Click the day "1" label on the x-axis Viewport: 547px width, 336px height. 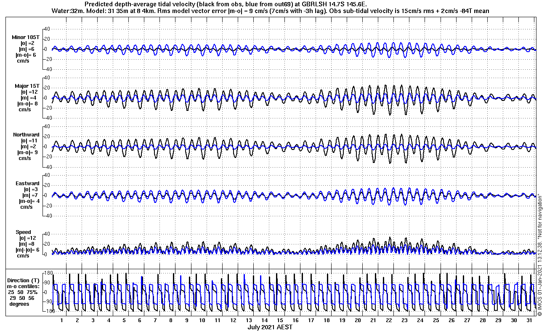coord(62,320)
